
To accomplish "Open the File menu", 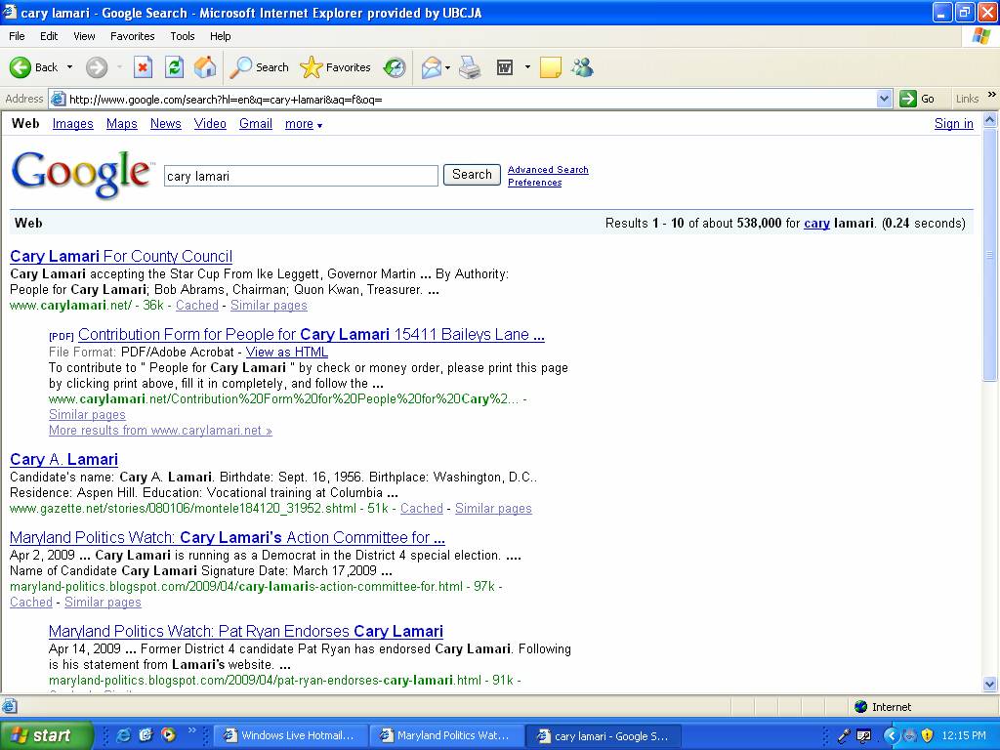I will (x=17, y=36).
